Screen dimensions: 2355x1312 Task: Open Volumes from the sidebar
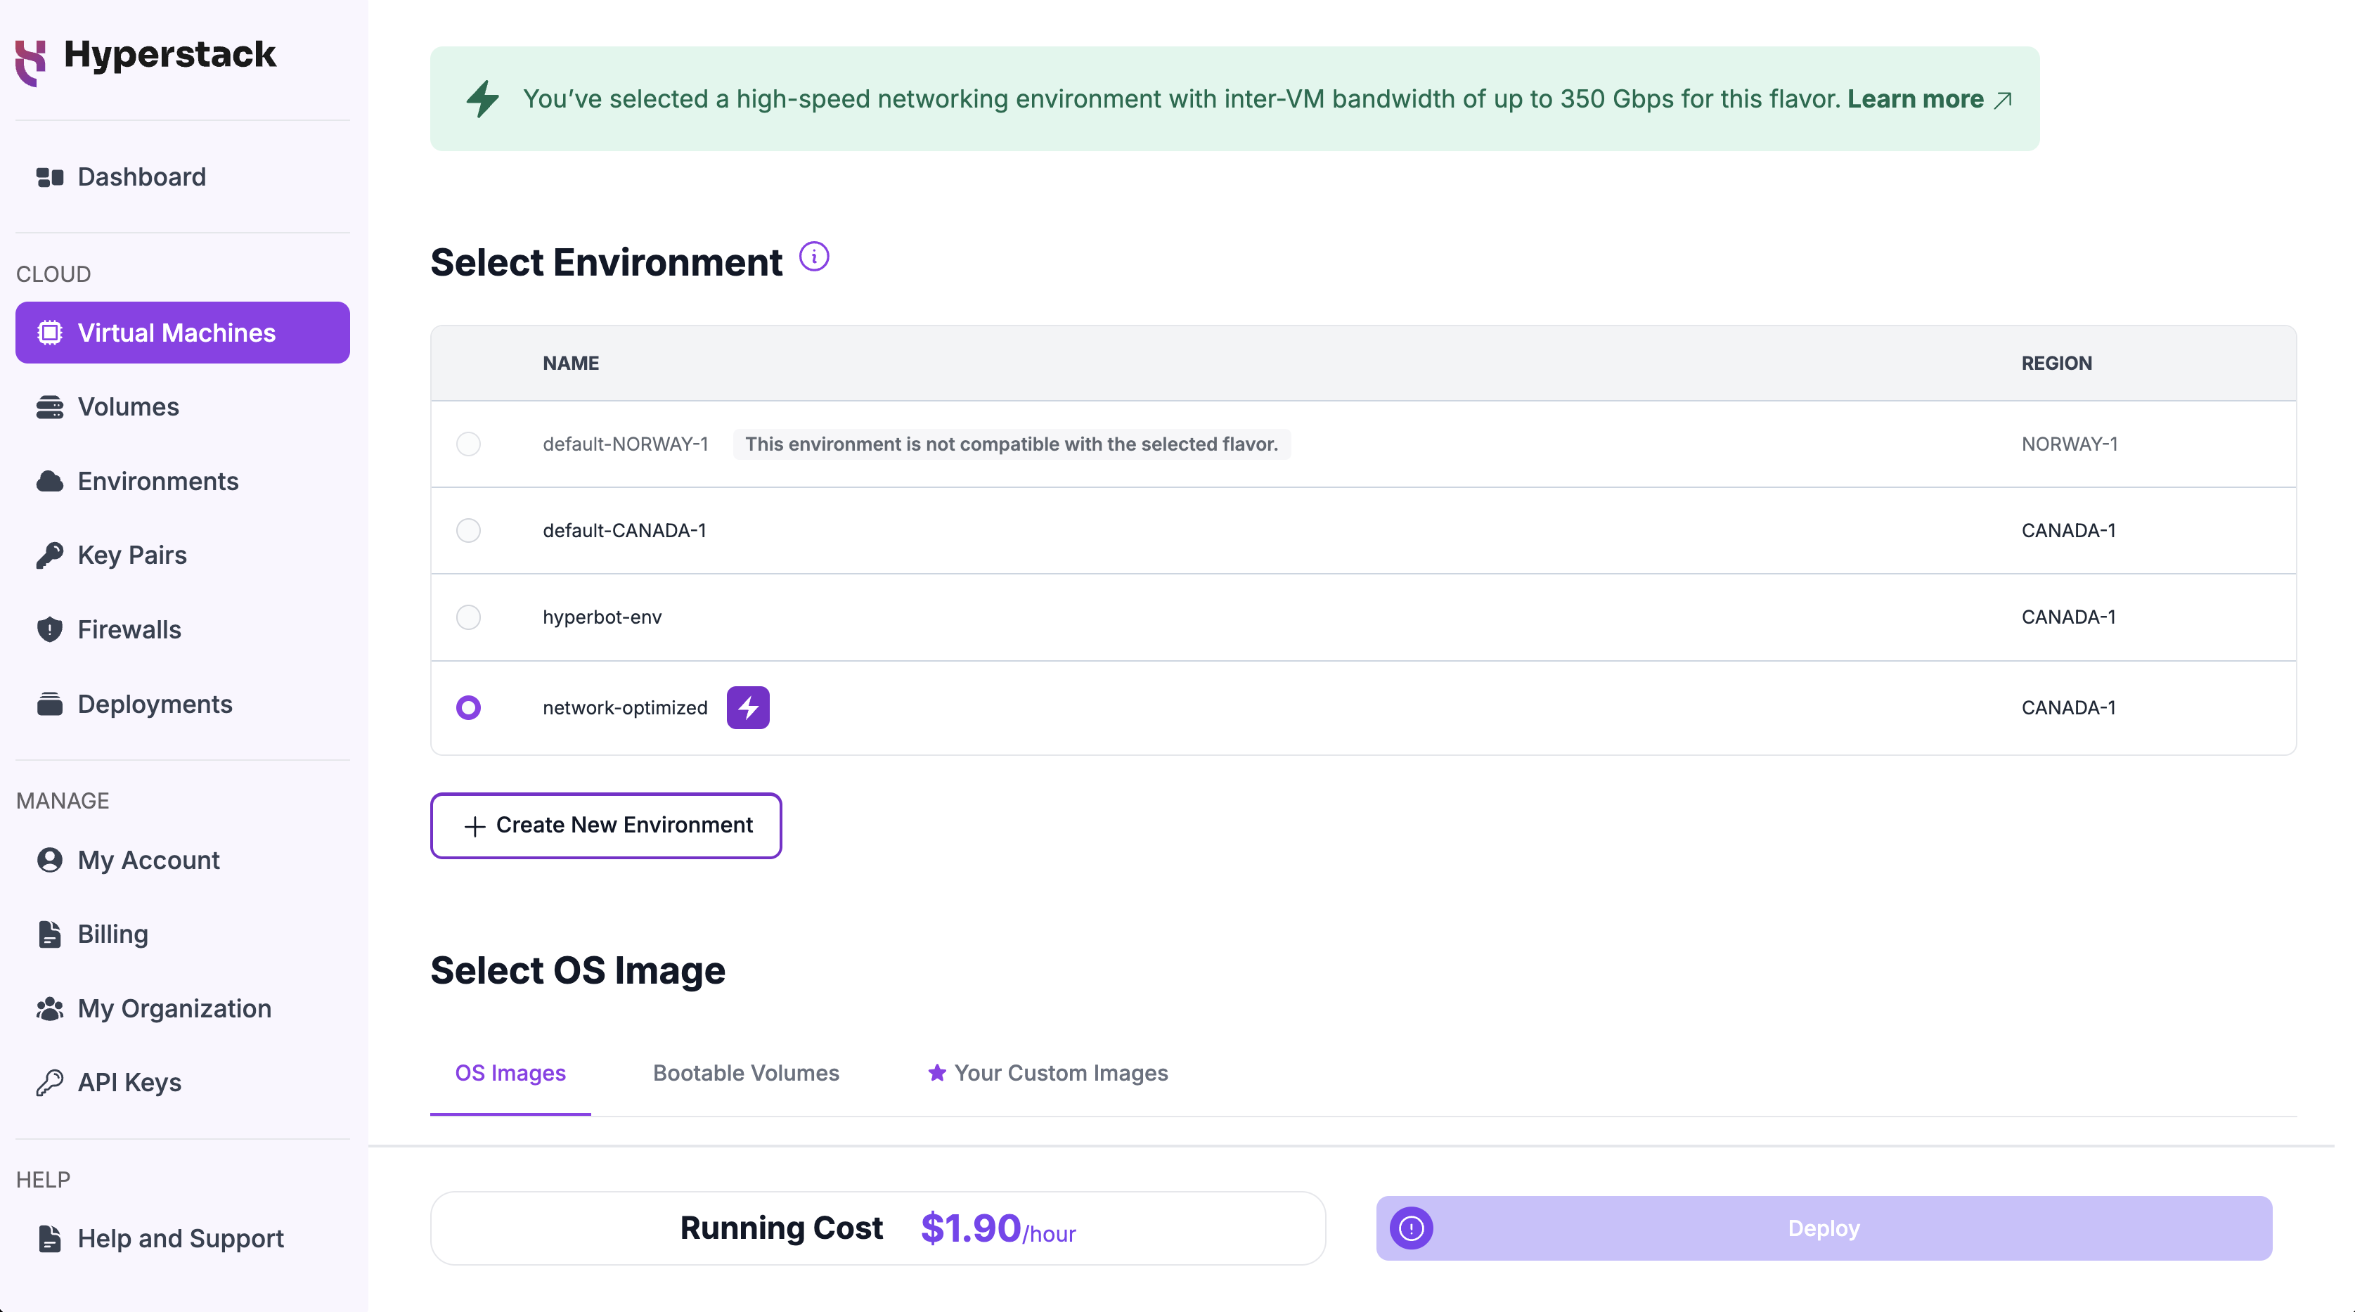(128, 407)
